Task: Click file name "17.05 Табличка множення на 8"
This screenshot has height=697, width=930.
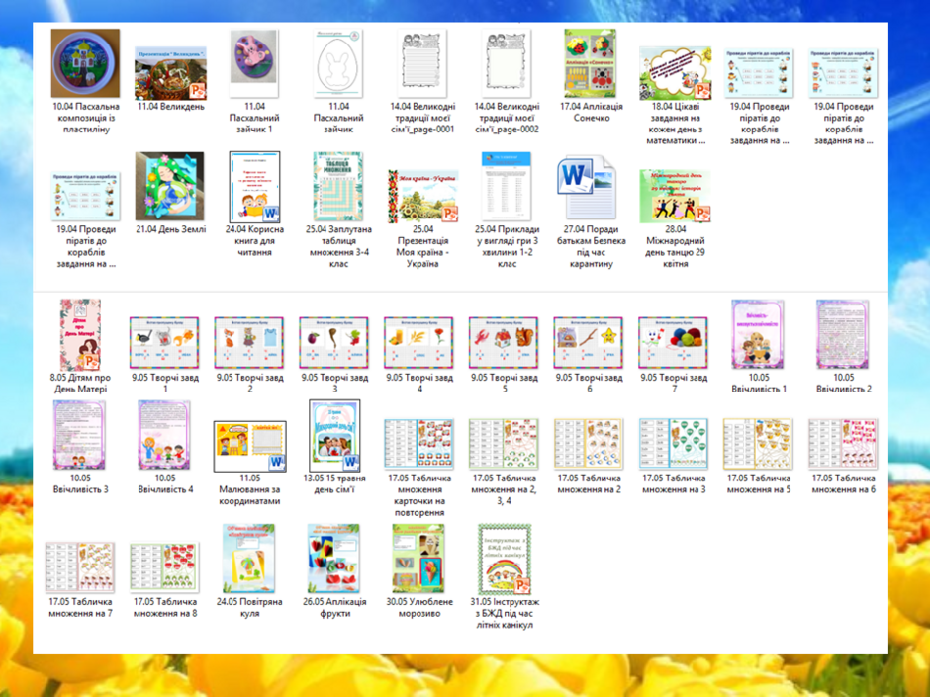Action: tap(165, 607)
